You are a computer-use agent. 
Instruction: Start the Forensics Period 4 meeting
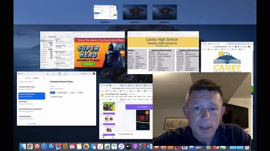(x=52, y=93)
